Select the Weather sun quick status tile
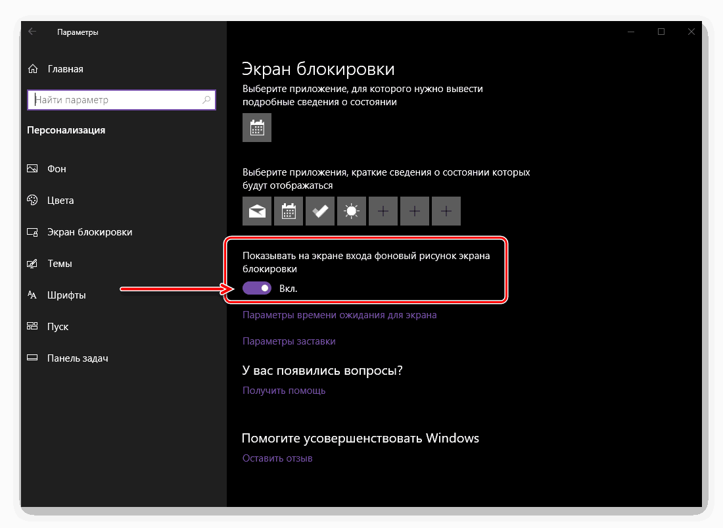 [352, 211]
